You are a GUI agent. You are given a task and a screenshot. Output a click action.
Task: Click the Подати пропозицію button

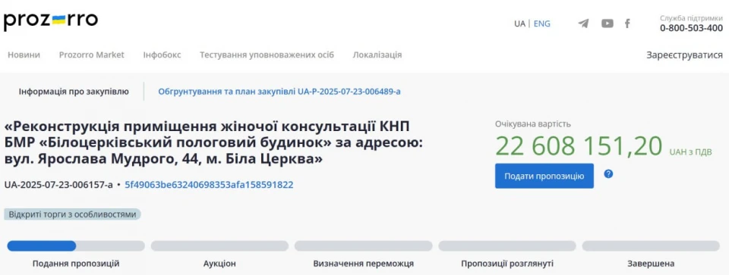pos(544,176)
